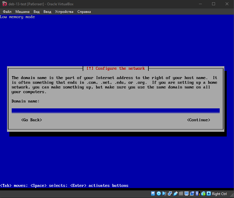Click the virtual display status icon
234x198 pixels.
(186, 194)
